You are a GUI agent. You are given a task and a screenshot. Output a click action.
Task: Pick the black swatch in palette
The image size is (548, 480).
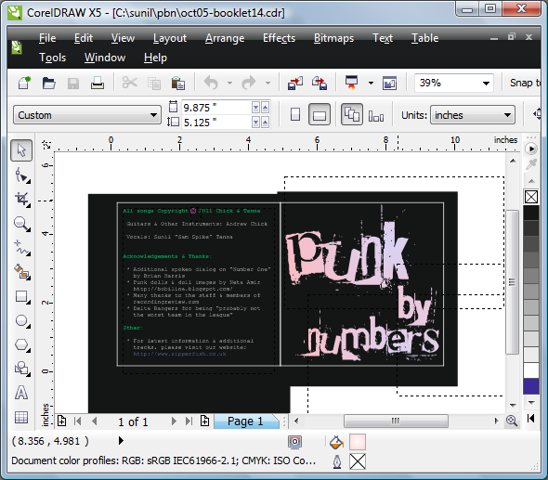coord(531,213)
